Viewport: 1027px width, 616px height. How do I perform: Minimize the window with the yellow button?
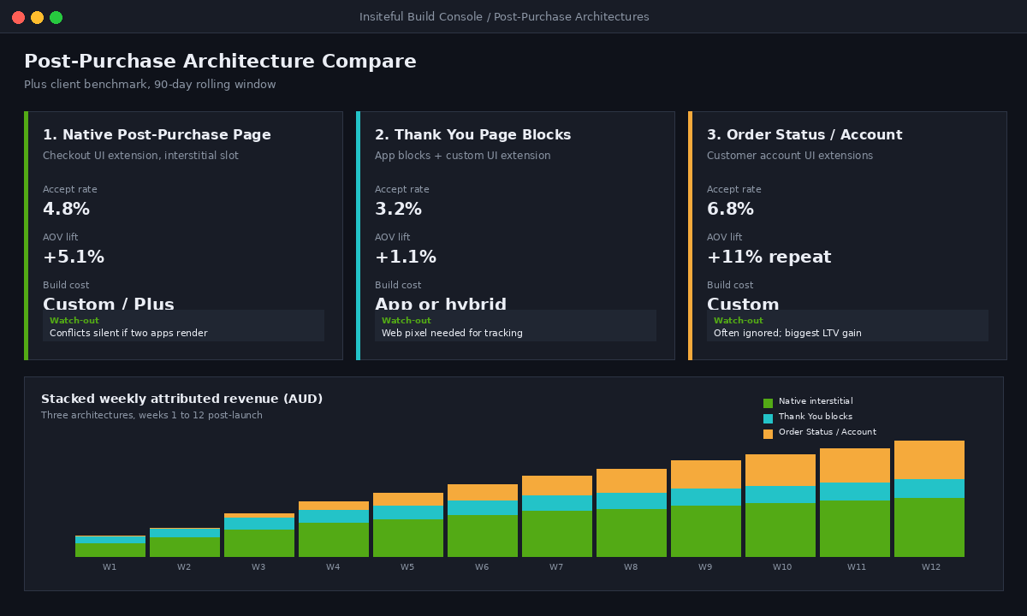click(37, 17)
